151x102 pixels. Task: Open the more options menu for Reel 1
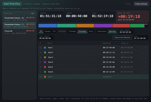pyautogui.click(x=142, y=48)
